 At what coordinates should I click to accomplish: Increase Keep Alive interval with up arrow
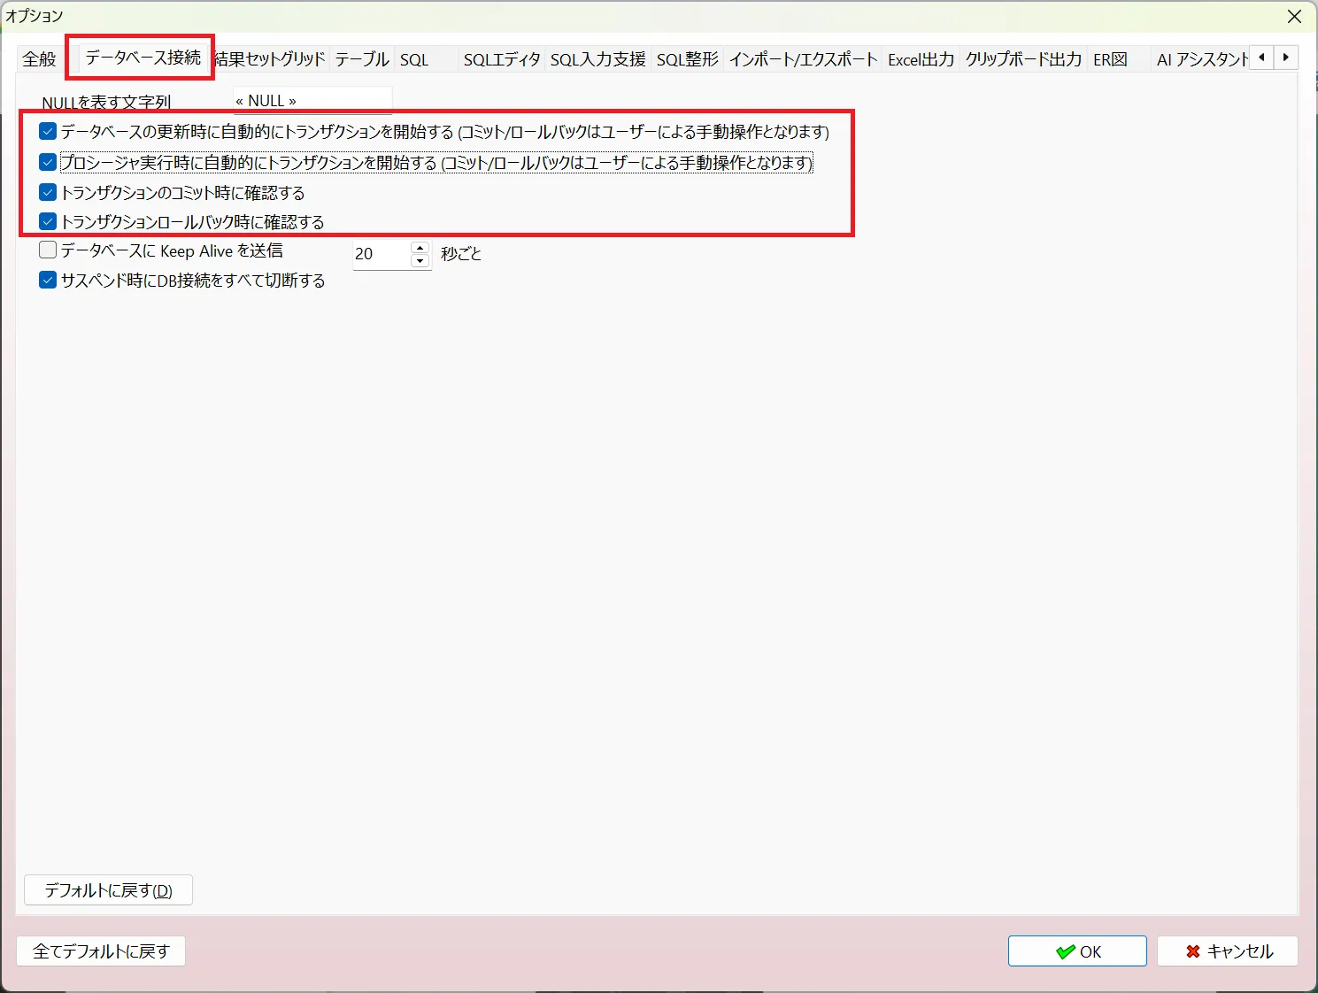pyautogui.click(x=420, y=248)
